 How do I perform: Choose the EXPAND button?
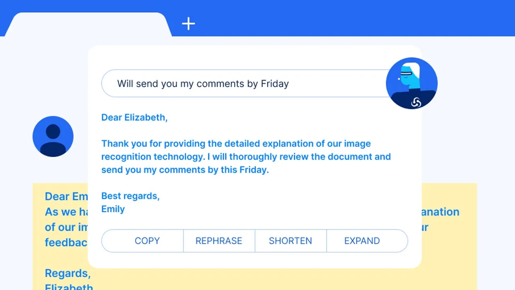coord(362,241)
